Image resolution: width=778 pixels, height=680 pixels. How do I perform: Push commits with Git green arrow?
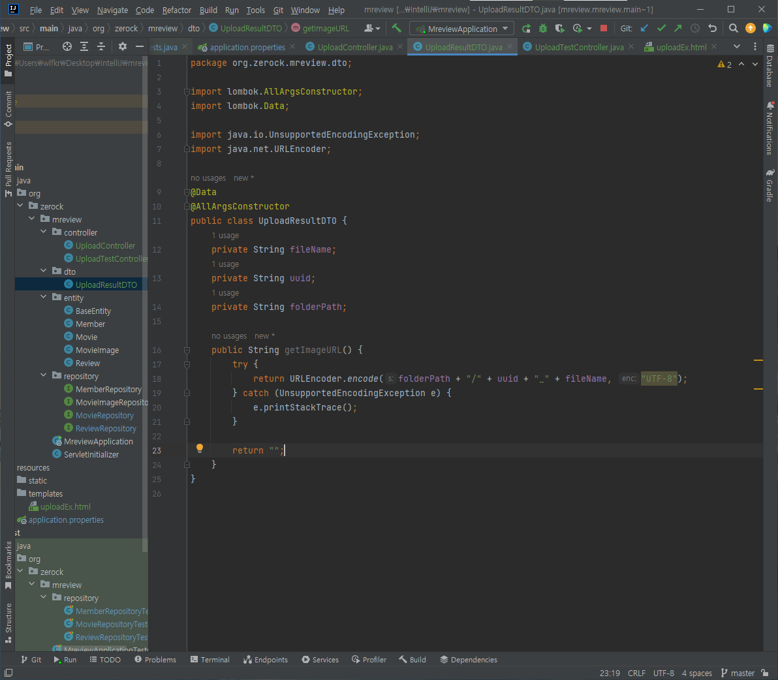pyautogui.click(x=677, y=28)
